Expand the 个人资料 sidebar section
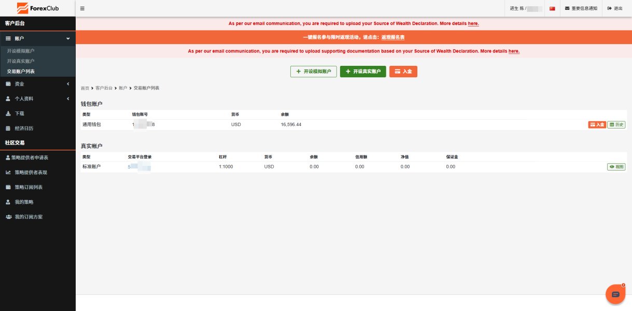The image size is (632, 311). point(38,98)
